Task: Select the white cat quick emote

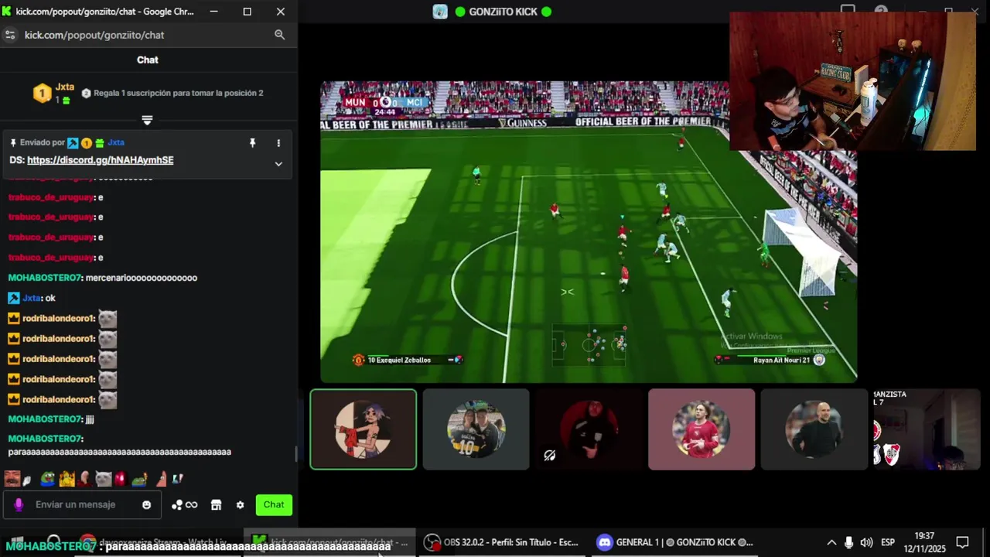Action: [103, 480]
